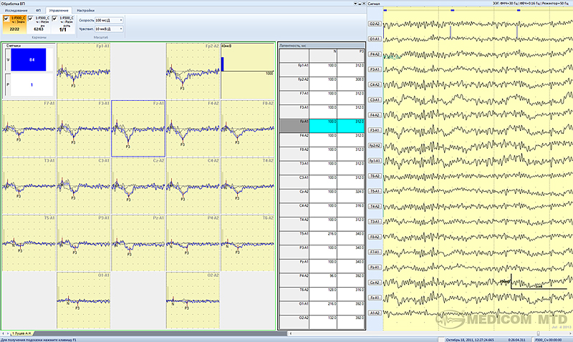Viewport: 573px width, 342px height.
Task: Toggle the pocket checkbox with 1/1 count
Action: pyautogui.click(x=54, y=19)
